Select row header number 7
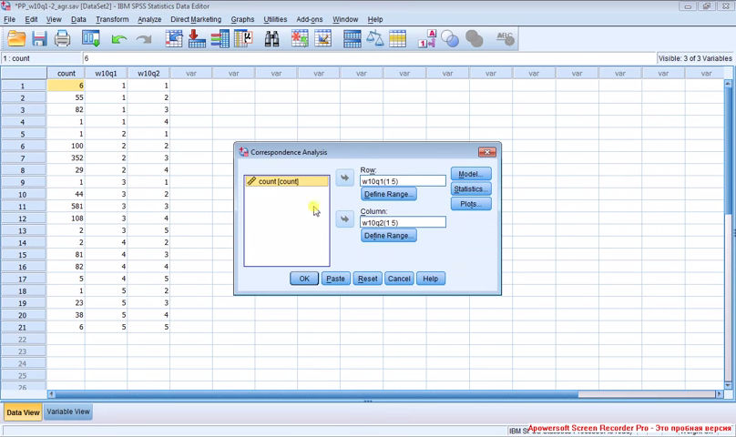736x437 pixels. point(23,158)
